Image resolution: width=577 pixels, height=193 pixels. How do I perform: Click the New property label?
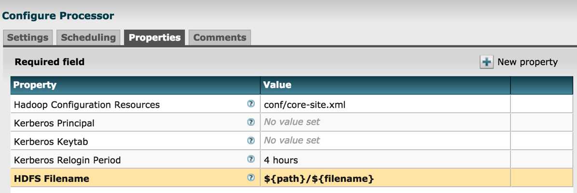(x=527, y=62)
